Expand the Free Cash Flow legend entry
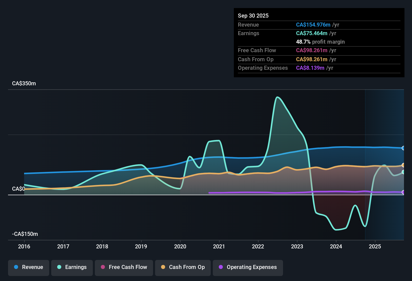 pyautogui.click(x=124, y=267)
